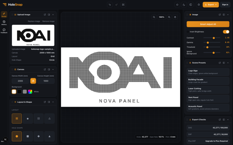Select the circle hole shape

pos(17,136)
